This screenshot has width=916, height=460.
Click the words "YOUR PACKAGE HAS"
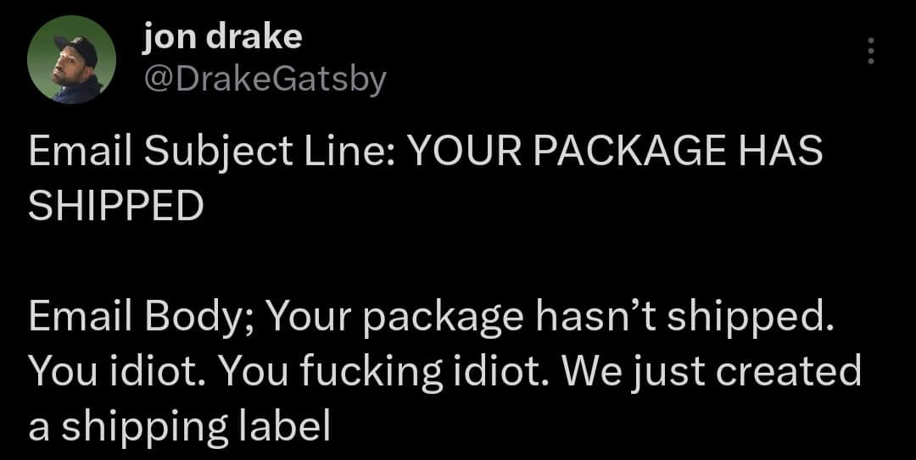tap(616, 154)
